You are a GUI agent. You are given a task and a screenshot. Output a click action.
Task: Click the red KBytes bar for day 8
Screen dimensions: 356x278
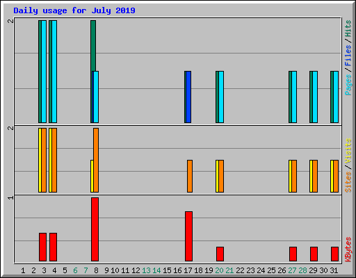95,229
